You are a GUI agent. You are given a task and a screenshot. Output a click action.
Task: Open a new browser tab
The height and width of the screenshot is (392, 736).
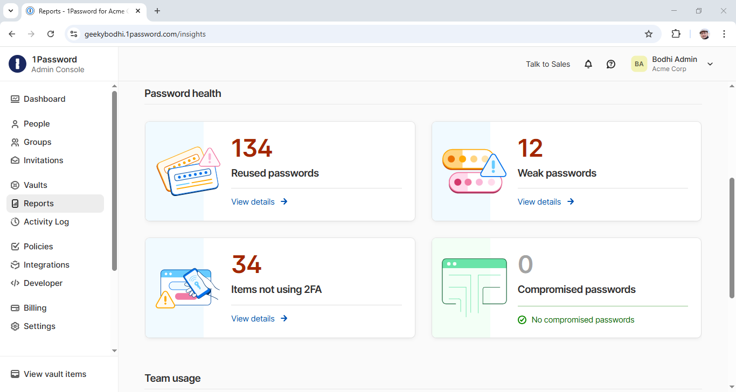(157, 11)
